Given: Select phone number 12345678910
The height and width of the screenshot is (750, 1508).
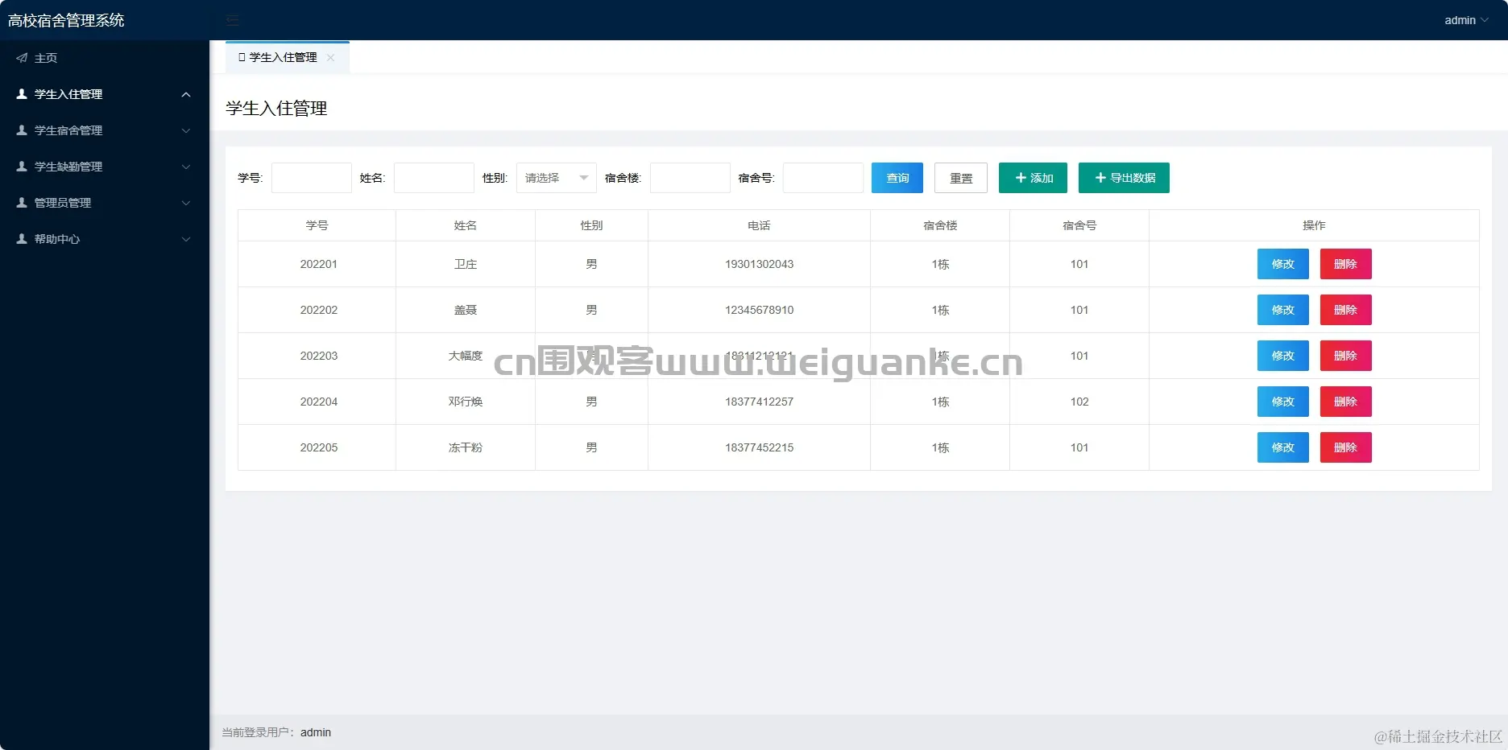Looking at the screenshot, I should (x=759, y=310).
